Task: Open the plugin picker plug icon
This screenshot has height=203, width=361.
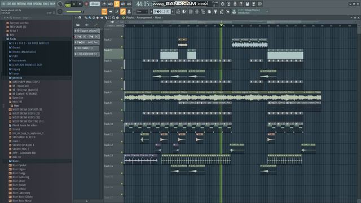Action: click(215, 11)
